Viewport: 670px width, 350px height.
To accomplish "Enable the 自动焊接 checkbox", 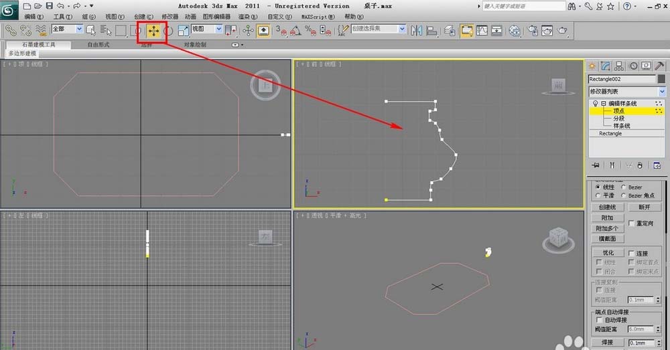I will (x=599, y=320).
